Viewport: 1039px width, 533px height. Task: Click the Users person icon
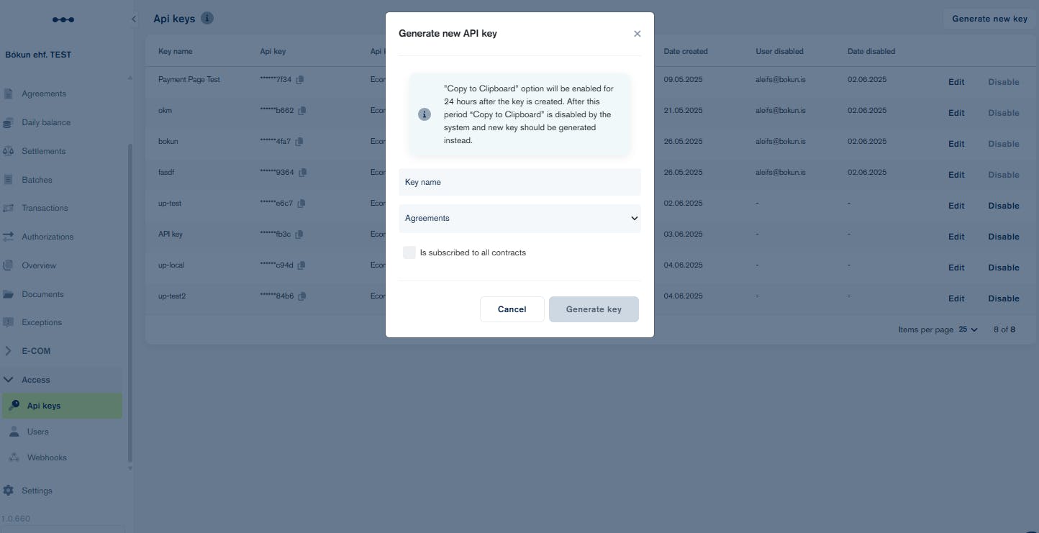pyautogui.click(x=14, y=432)
